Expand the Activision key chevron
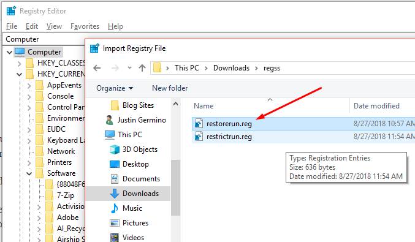This screenshot has height=242, width=415. point(39,207)
